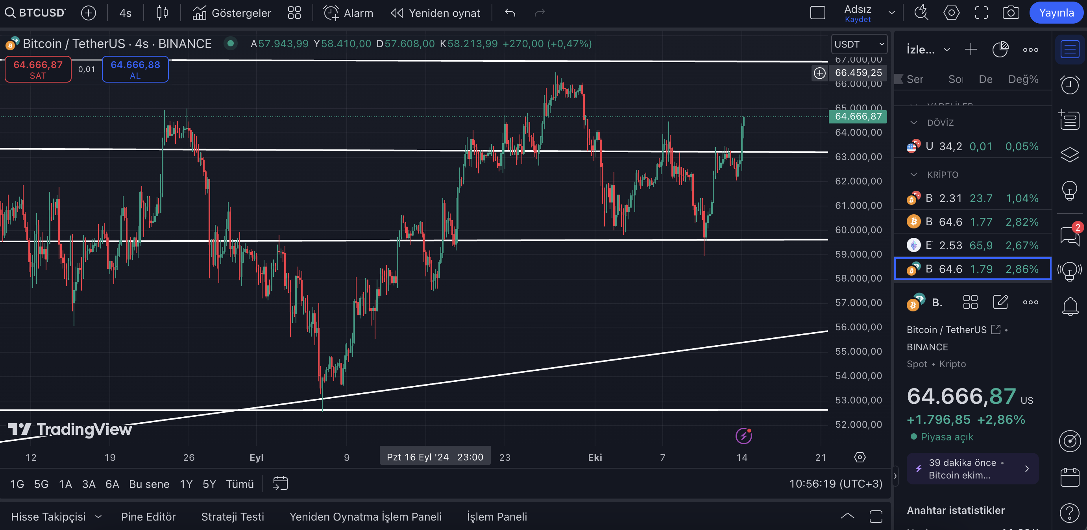
Task: Click Kaydet to save Adsız layout
Action: (x=858, y=19)
